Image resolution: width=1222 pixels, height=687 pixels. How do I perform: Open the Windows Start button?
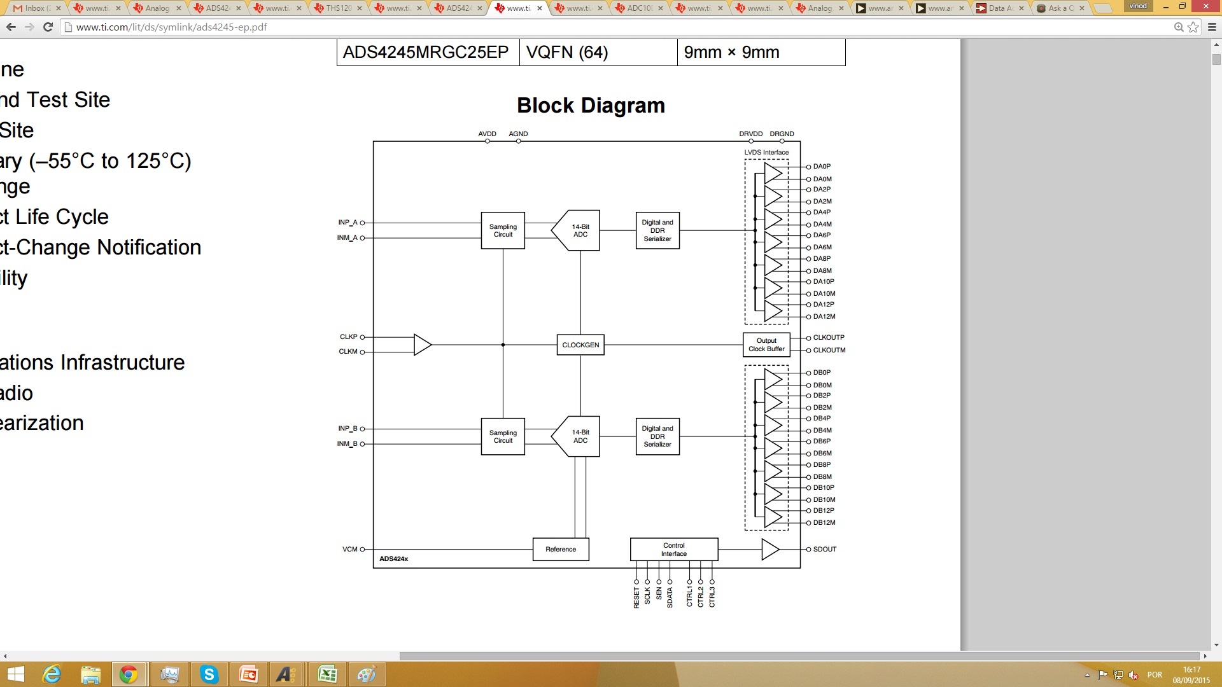coord(15,674)
